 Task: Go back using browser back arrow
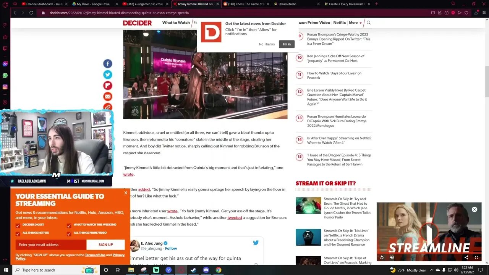tap(15, 13)
